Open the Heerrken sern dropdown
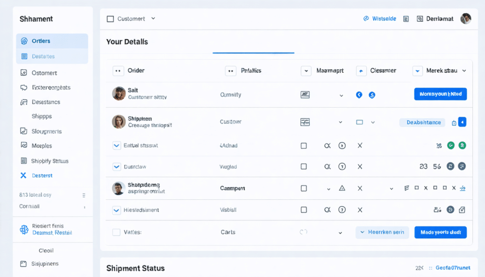This screenshot has width=485, height=277. pyautogui.click(x=382, y=232)
